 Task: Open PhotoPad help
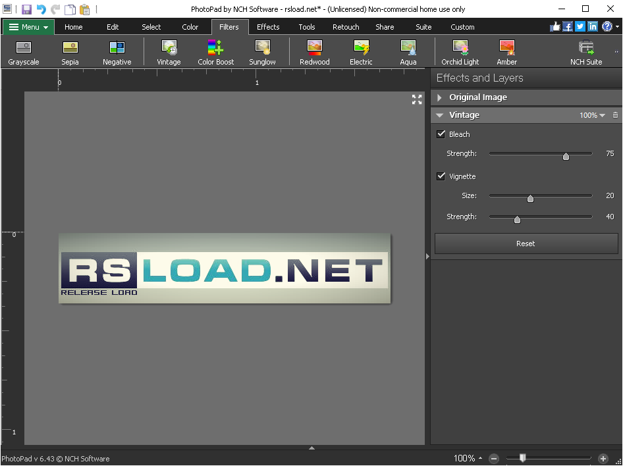(606, 26)
